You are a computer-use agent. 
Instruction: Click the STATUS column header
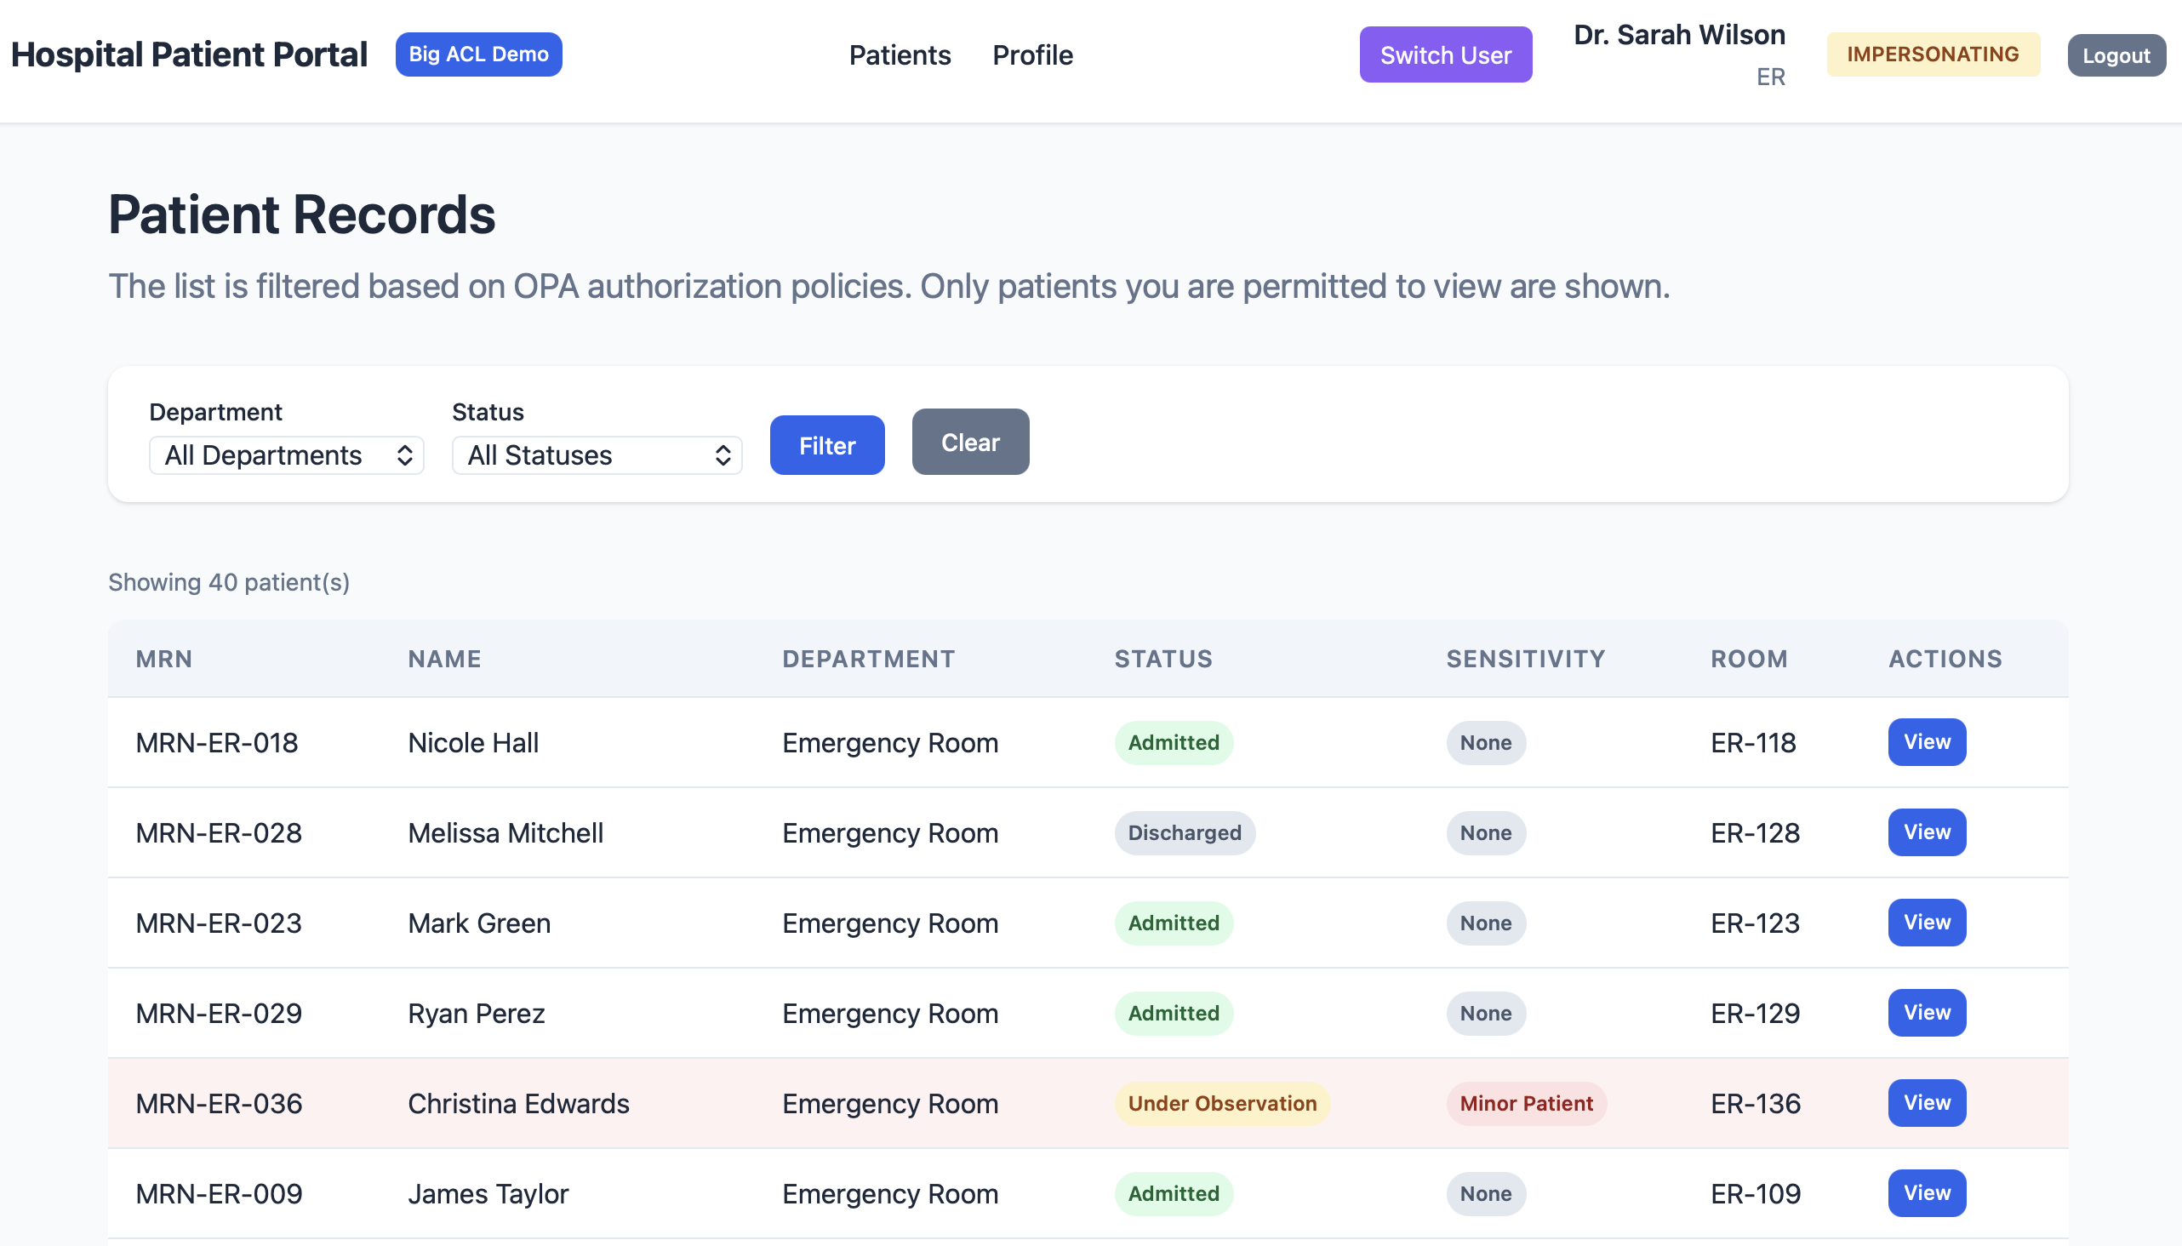tap(1162, 659)
